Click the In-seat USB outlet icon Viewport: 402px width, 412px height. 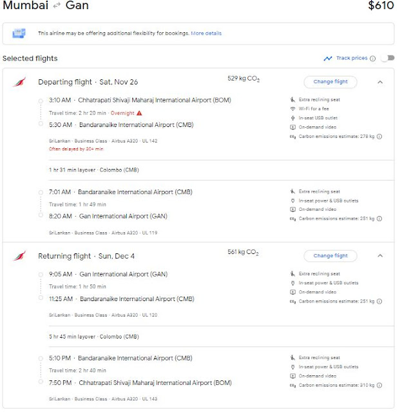coord(292,118)
